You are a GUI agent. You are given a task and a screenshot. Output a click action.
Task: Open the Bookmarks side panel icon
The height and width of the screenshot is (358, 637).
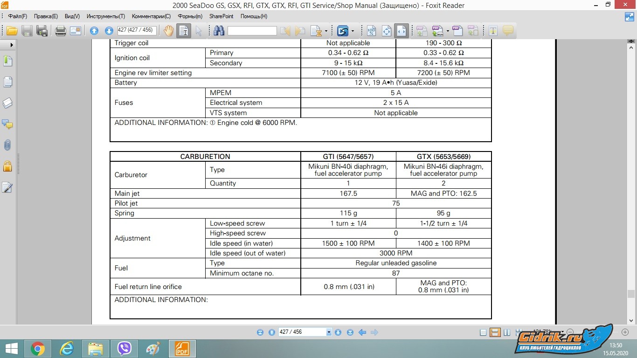point(7,61)
